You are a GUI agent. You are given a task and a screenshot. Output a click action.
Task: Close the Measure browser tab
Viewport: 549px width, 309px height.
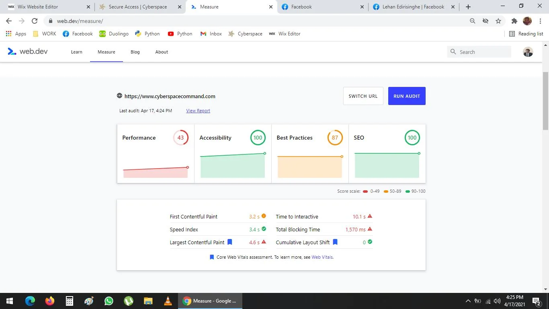tap(271, 7)
